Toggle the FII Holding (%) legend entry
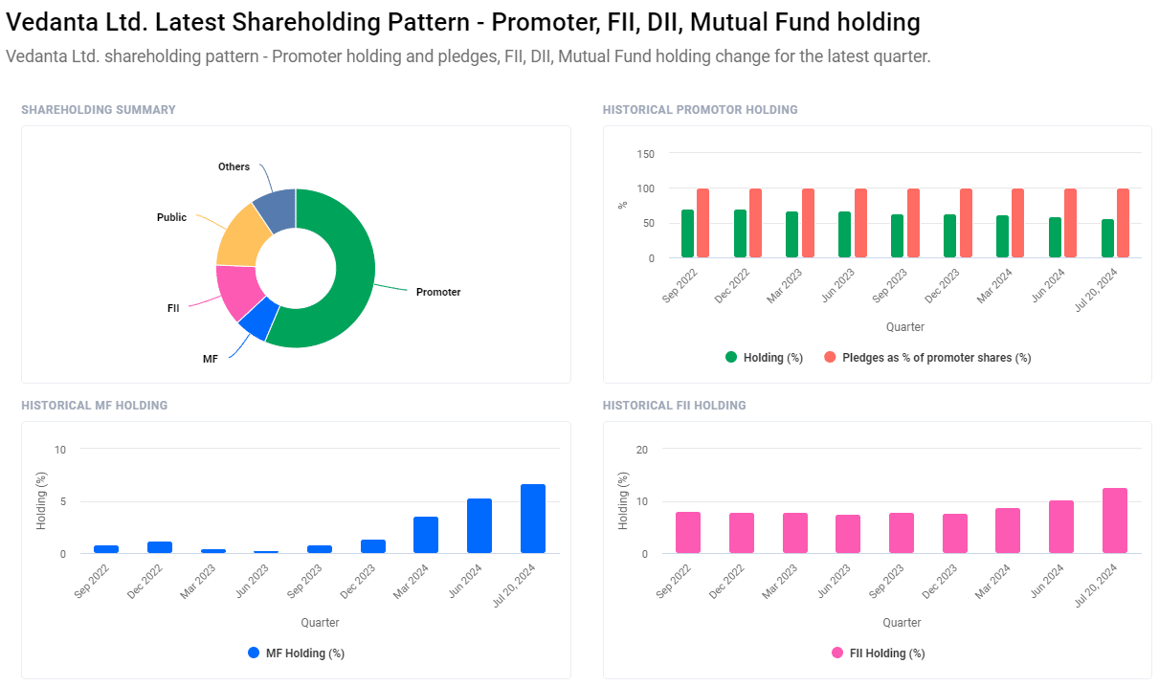This screenshot has width=1159, height=686. pyautogui.click(x=878, y=653)
